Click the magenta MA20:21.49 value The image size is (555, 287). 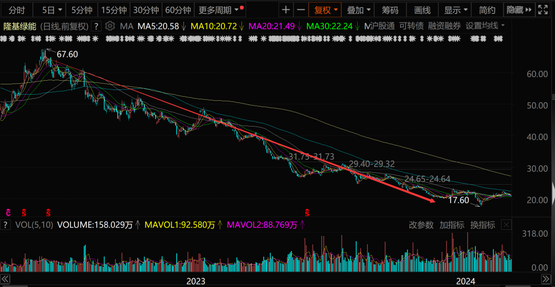click(x=272, y=26)
